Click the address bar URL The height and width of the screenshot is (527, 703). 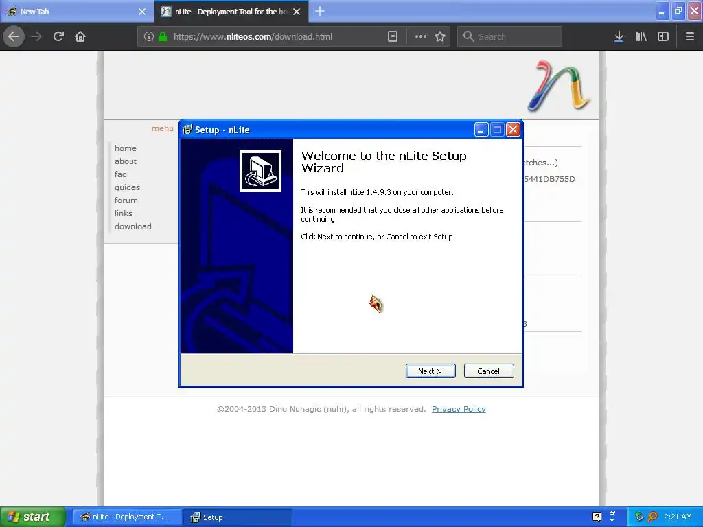253,37
